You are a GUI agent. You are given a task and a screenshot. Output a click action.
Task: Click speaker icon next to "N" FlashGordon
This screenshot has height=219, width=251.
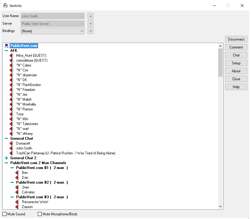[11, 85]
